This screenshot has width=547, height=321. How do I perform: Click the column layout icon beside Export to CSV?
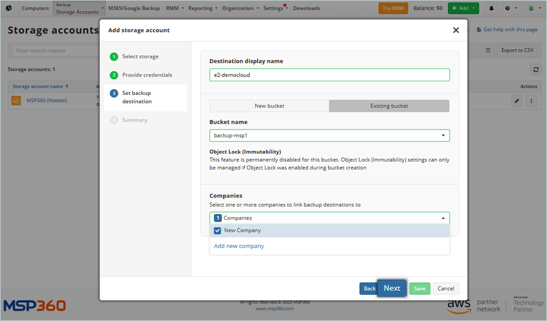tap(487, 50)
